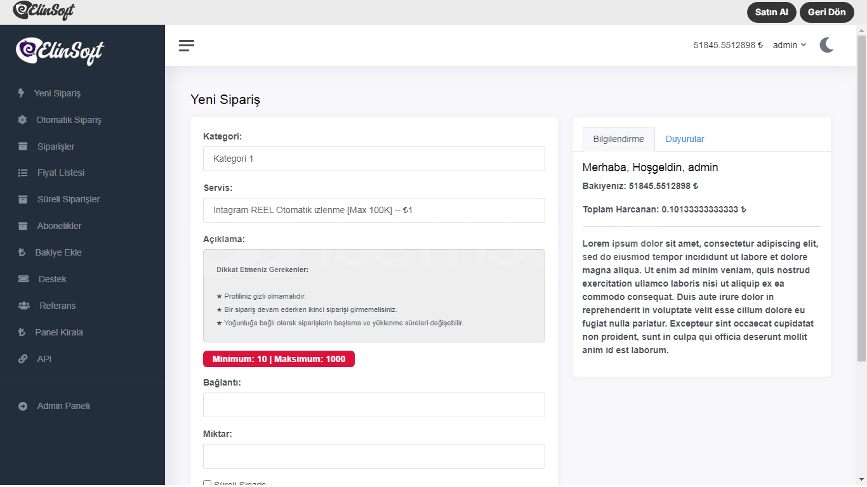
Task: Click the arrow icon next to Admin Paneli
Action: coord(23,406)
